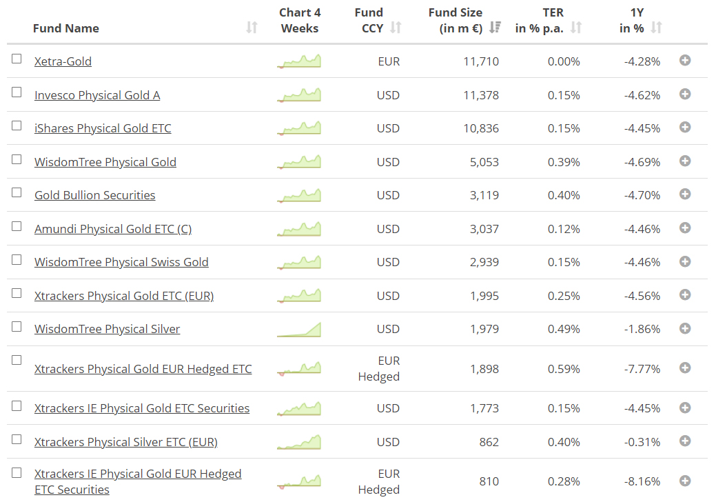
Task: Tick the WisdomTree Physical Swiss Gold checkbox
Action: click(17, 260)
